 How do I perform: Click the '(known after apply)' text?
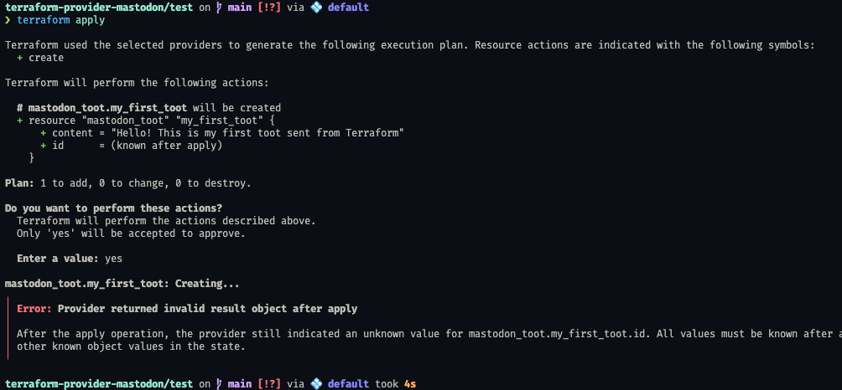(166, 145)
